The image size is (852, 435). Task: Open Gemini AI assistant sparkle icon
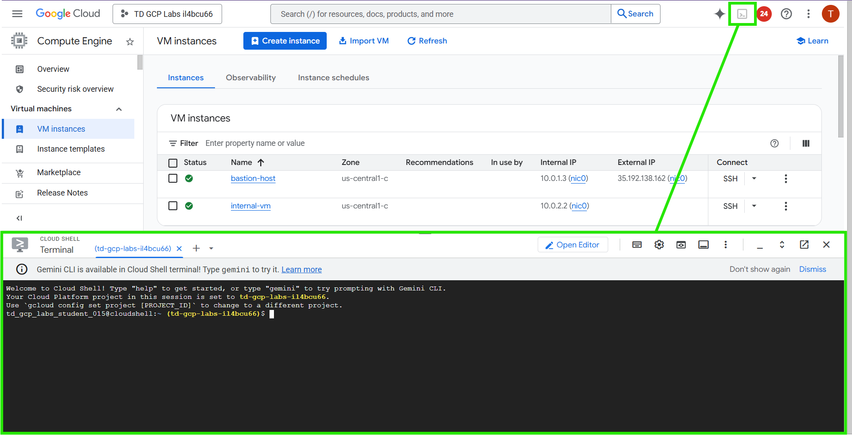pyautogui.click(x=719, y=14)
